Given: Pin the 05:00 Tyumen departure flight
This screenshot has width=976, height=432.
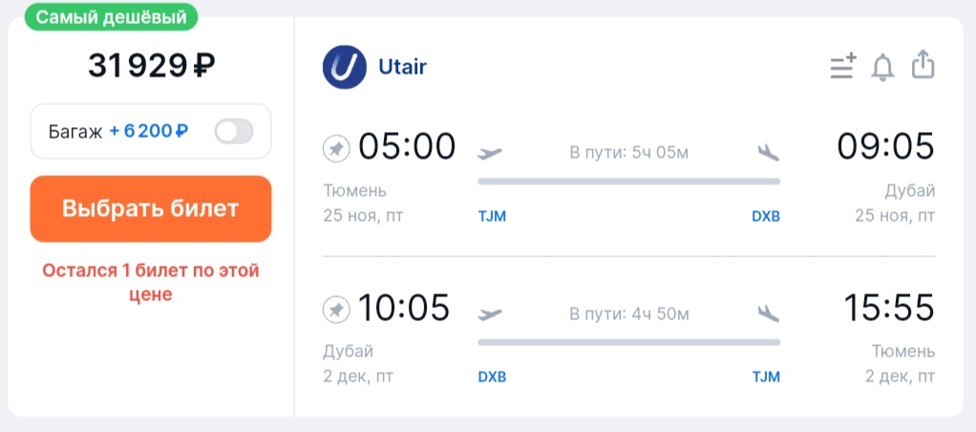Looking at the screenshot, I should (336, 148).
